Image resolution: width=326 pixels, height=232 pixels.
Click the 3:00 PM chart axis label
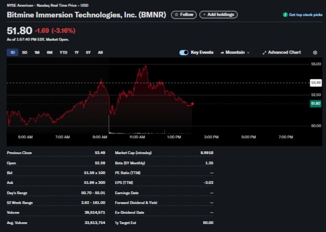pyautogui.click(x=211, y=137)
